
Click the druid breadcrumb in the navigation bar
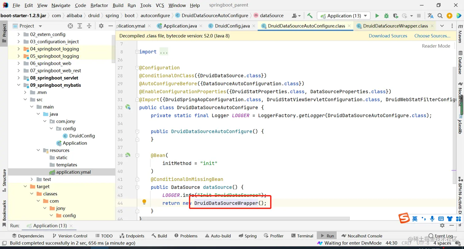[x=94, y=15]
